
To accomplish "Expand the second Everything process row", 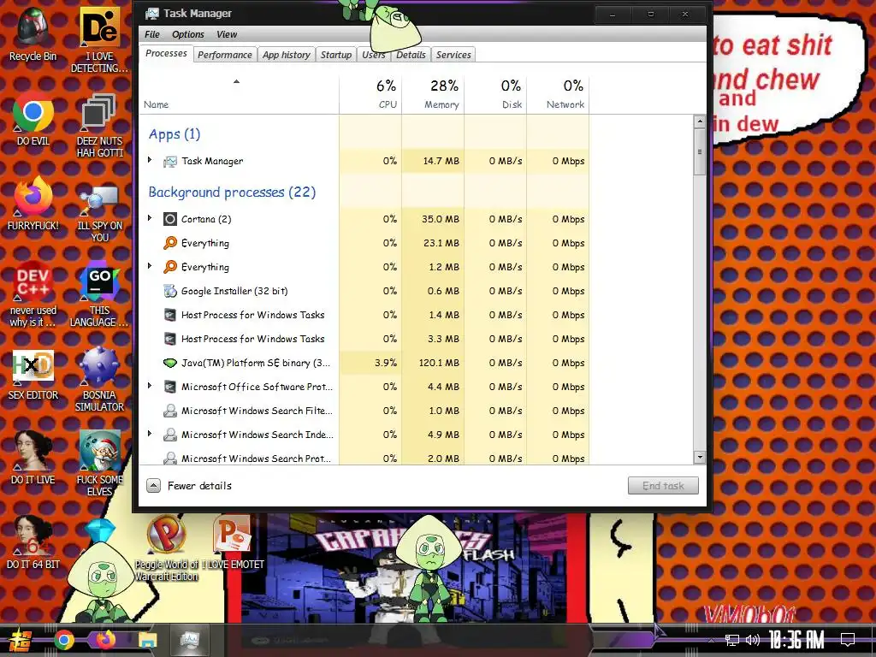I will click(150, 266).
